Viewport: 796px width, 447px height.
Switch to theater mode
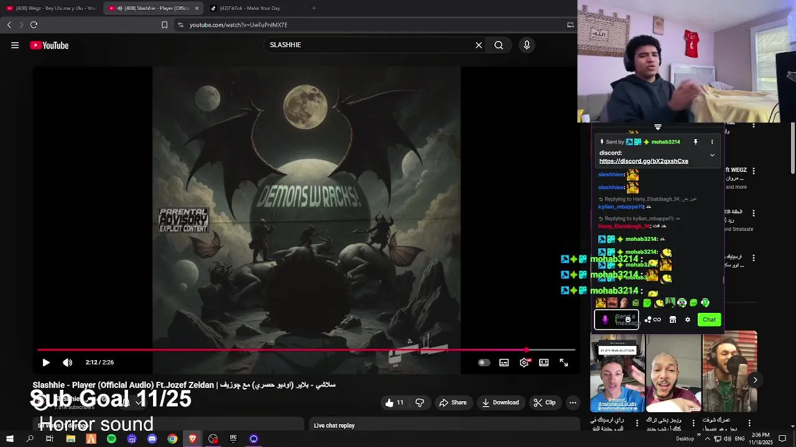pos(544,363)
